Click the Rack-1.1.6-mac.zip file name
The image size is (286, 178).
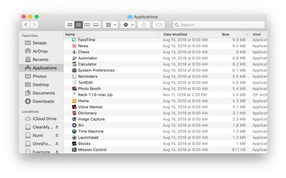[x=95, y=95]
